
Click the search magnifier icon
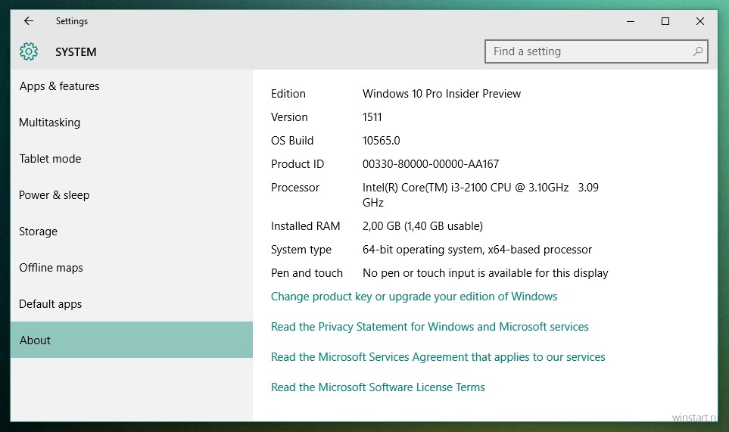[x=697, y=51]
